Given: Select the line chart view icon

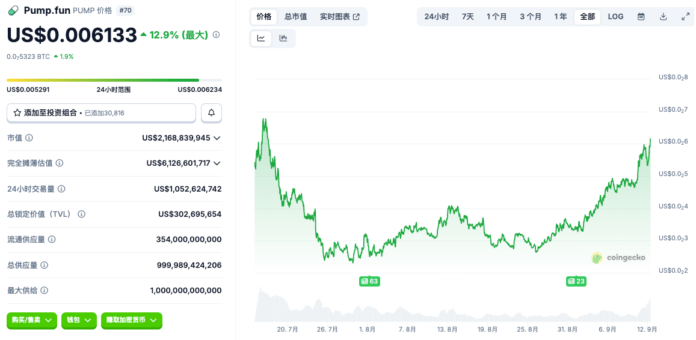Looking at the screenshot, I should pyautogui.click(x=261, y=38).
